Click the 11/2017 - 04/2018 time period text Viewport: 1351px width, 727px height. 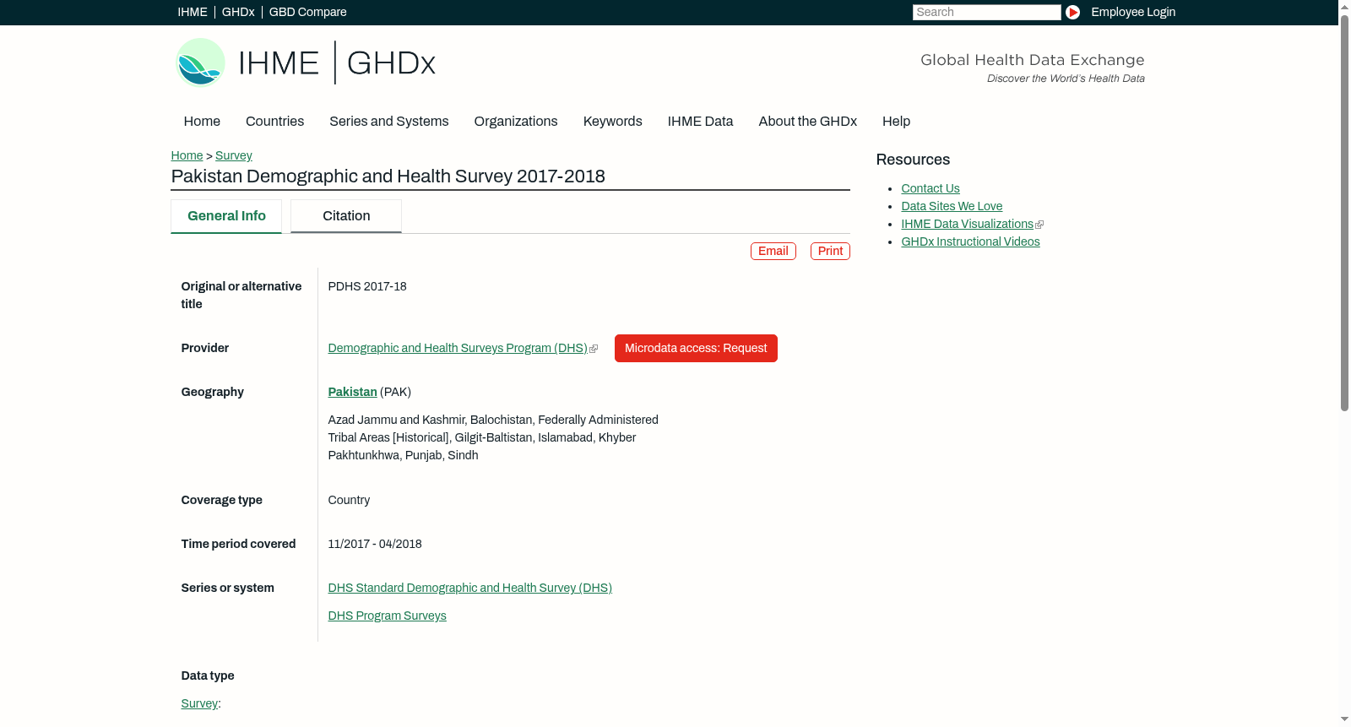tap(375, 545)
